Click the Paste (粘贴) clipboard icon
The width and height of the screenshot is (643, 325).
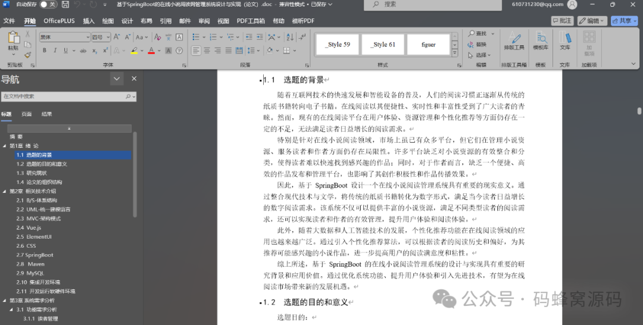point(14,37)
